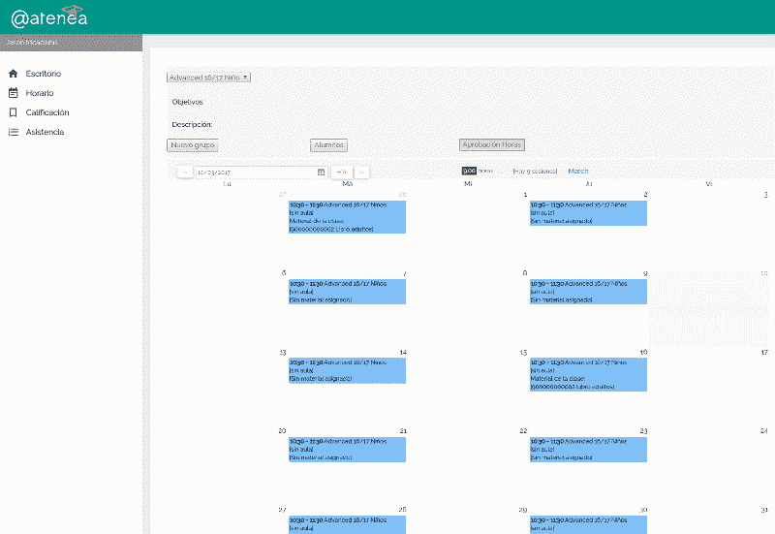Open the class session on Thursday 16
Viewport: 775px width, 534px height.
click(x=588, y=375)
